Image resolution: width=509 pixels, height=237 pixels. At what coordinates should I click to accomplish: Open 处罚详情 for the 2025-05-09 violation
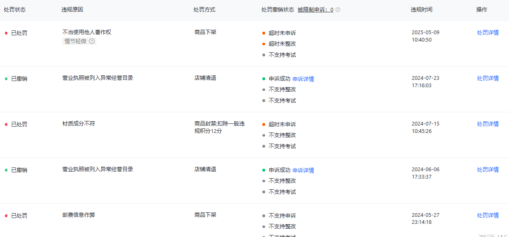click(x=488, y=33)
